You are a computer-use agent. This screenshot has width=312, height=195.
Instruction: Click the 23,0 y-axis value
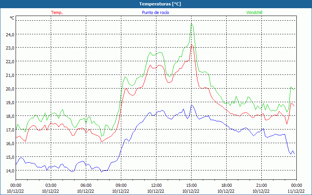coord(10,48)
